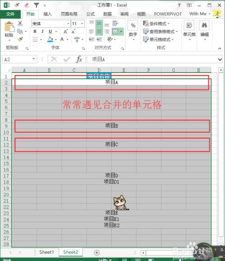Toggle Center horizontal alignment
Image resolution: width=225 pixels, height=261 pixels.
(x=99, y=31)
